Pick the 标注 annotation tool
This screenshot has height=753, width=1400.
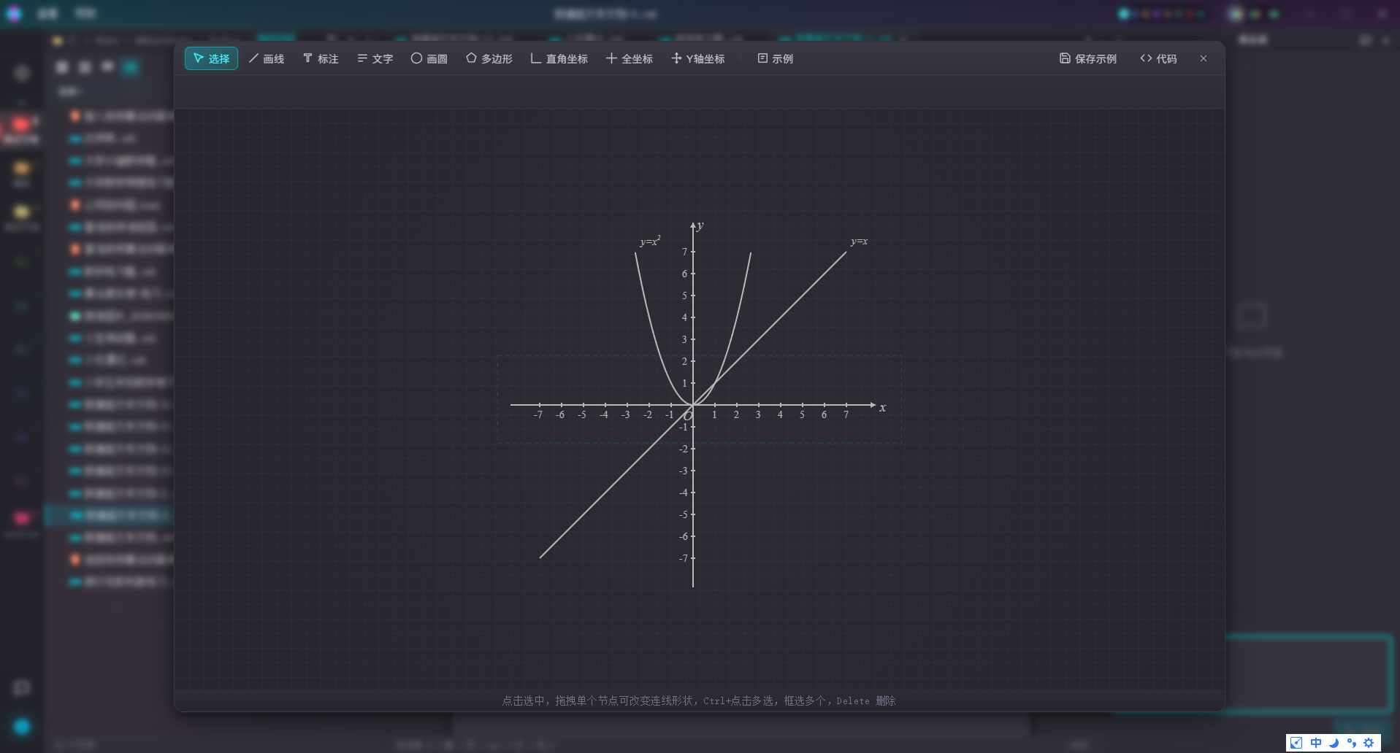click(321, 58)
